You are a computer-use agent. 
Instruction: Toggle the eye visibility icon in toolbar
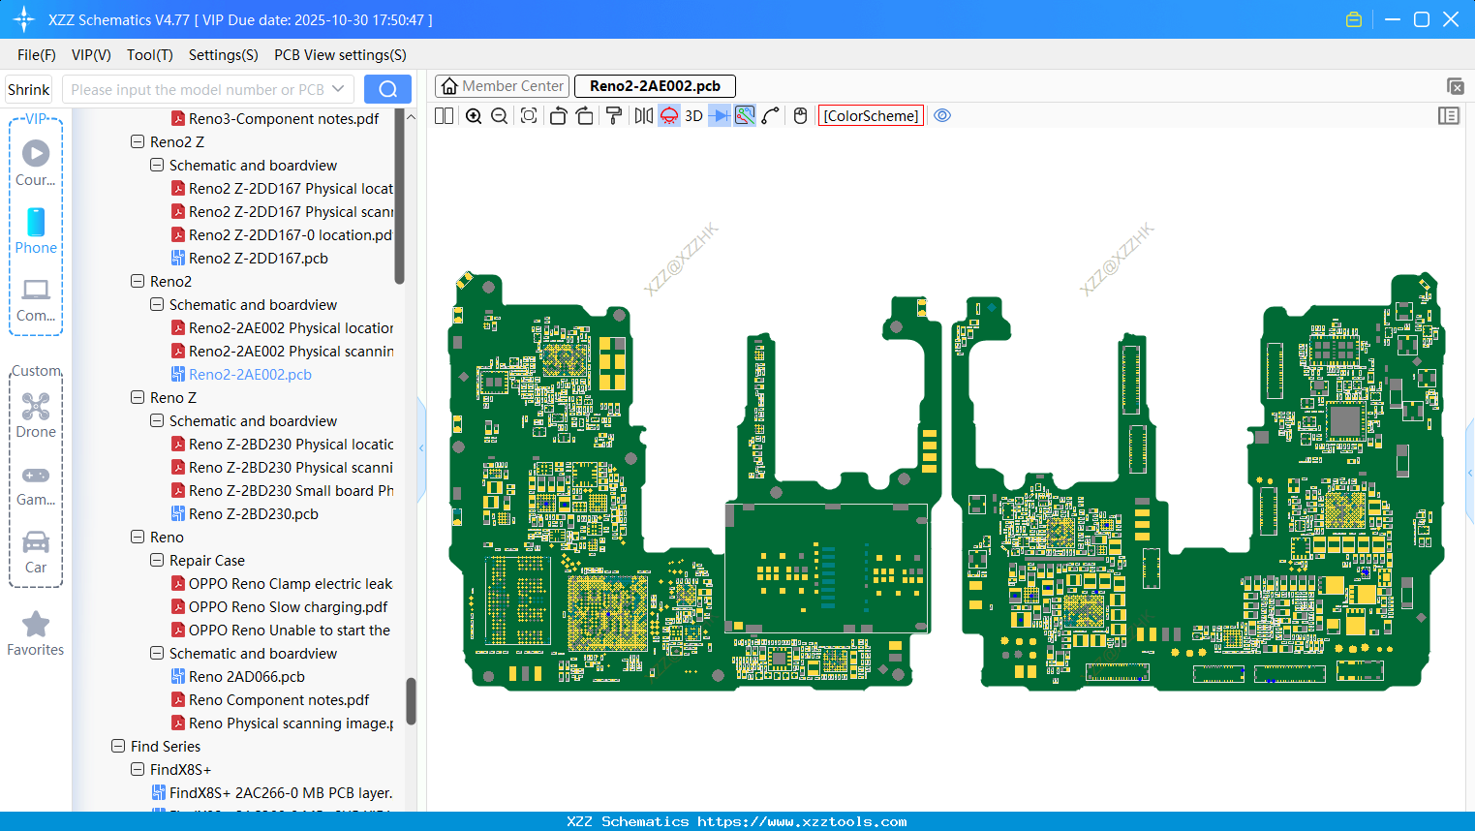(942, 116)
